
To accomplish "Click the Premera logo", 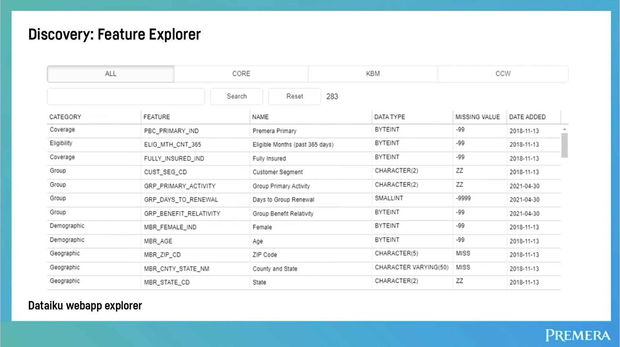I will coord(578,335).
